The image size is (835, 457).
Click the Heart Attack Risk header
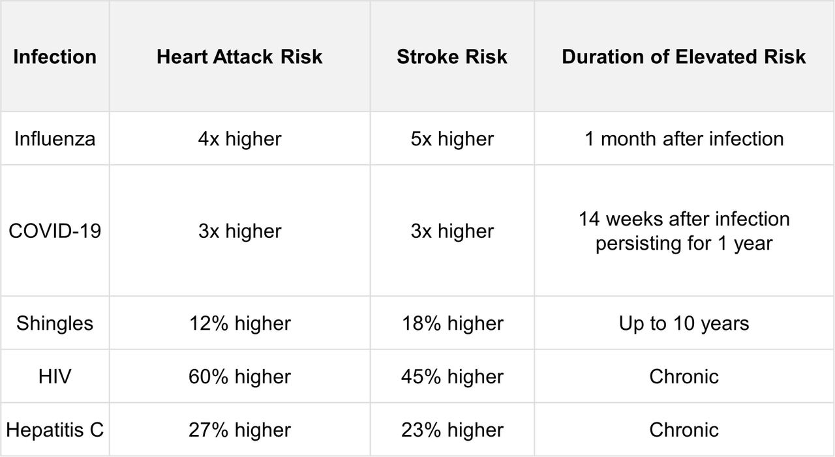(239, 57)
